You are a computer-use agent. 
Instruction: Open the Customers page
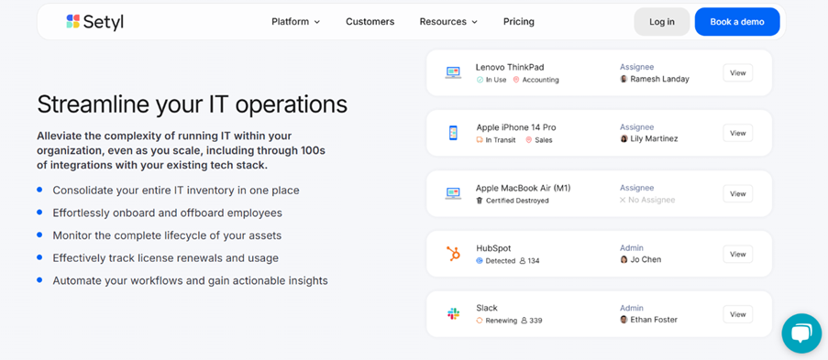[x=370, y=22]
